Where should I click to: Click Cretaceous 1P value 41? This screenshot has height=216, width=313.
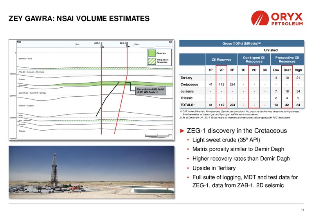pos(210,84)
